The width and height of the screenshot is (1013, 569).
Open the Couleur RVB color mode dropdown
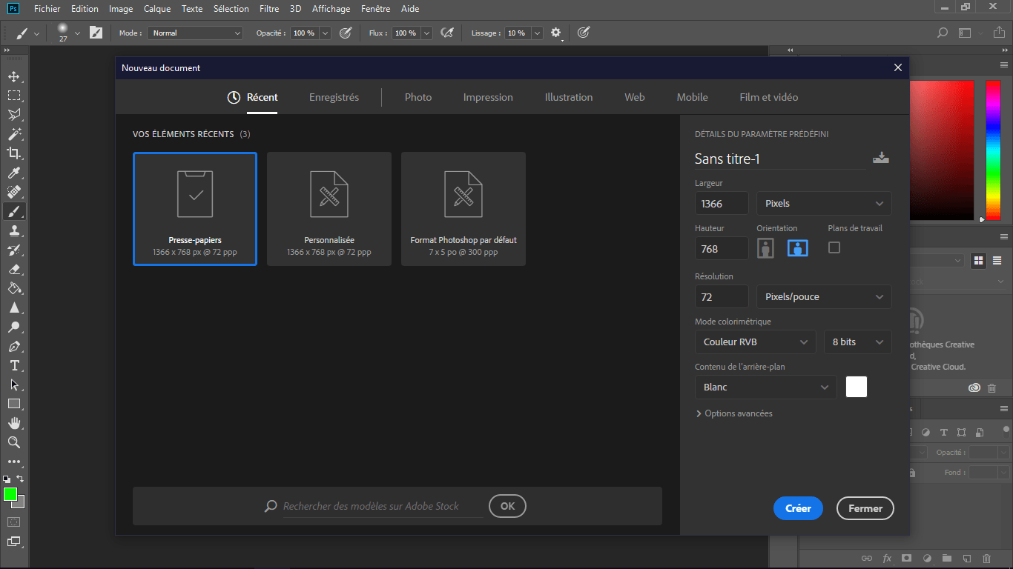point(755,342)
